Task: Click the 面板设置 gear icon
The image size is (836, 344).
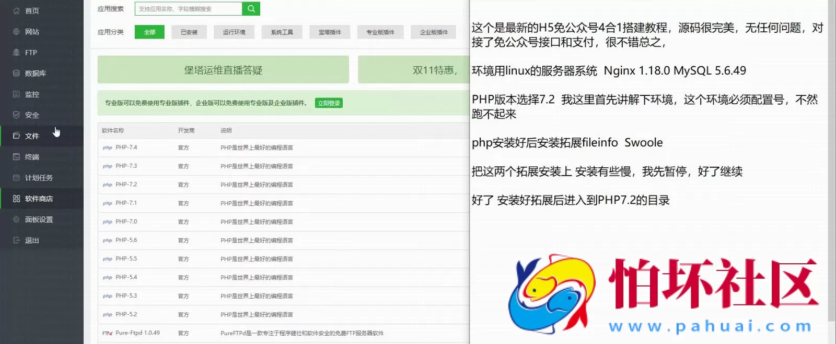Action: click(x=16, y=219)
